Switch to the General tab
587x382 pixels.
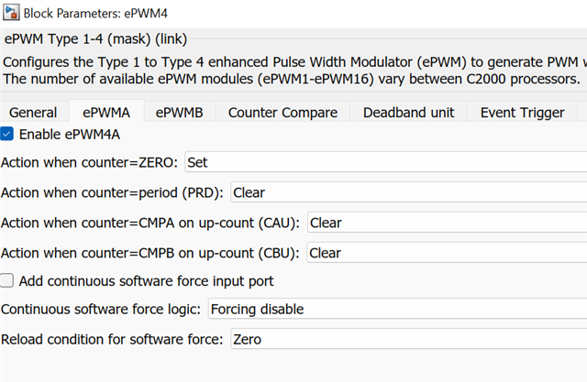(33, 113)
